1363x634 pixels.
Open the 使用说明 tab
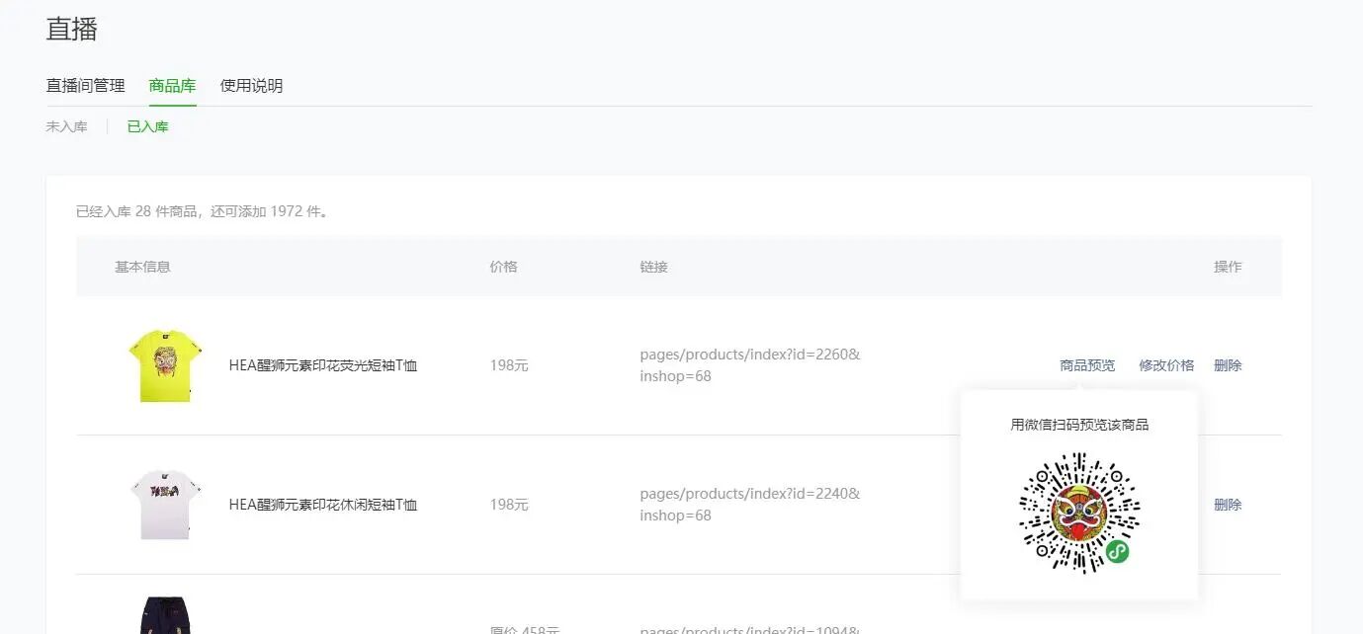click(x=251, y=86)
